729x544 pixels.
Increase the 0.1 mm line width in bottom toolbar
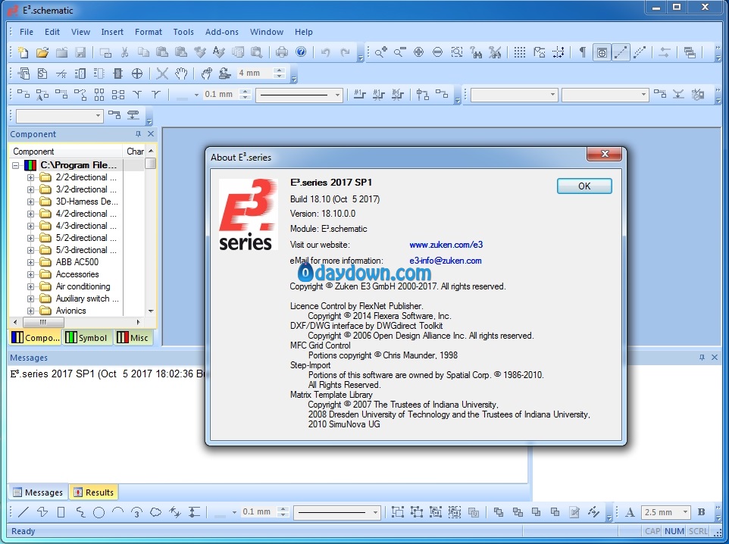(283, 509)
